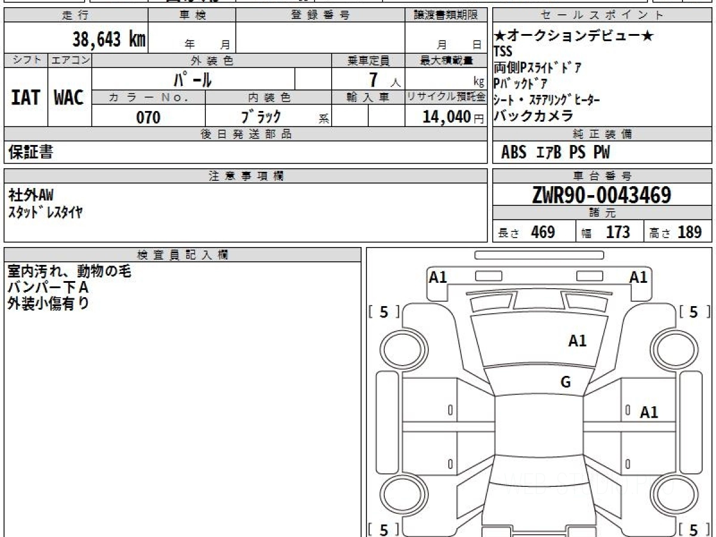The image size is (716, 537).
Task: Click the ★オークションデビュー★ line
Action: [x=574, y=36]
